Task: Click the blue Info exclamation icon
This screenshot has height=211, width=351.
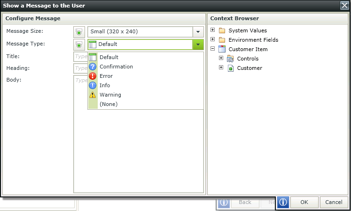Action: click(93, 85)
